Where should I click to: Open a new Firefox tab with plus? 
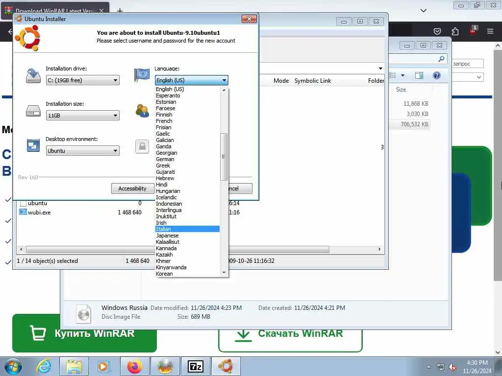click(x=120, y=11)
